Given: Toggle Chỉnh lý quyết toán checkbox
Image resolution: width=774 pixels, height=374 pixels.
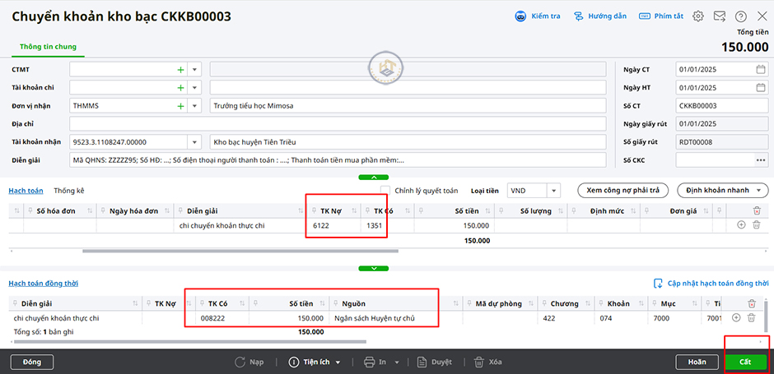Looking at the screenshot, I should coord(385,191).
